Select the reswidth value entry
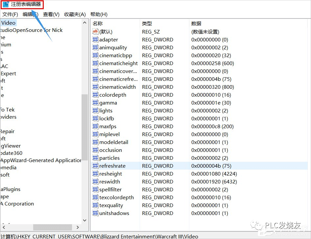 coord(109,182)
